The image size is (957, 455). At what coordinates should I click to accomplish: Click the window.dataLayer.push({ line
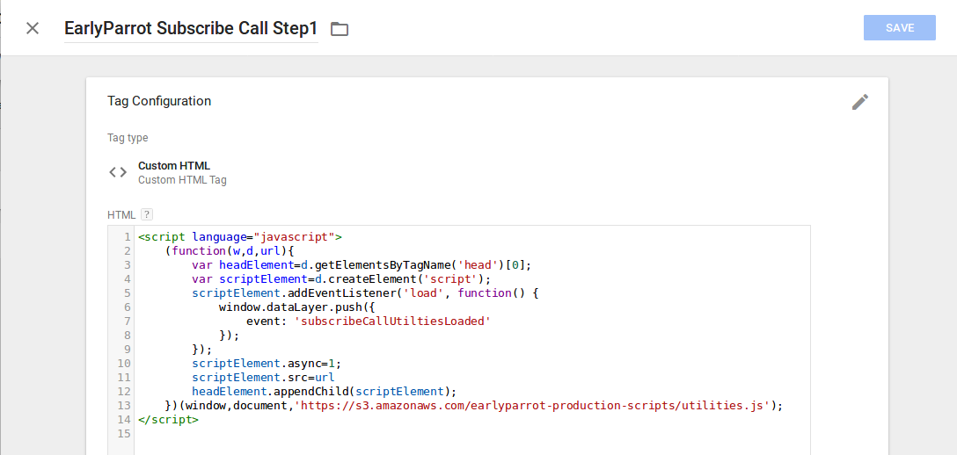click(298, 307)
